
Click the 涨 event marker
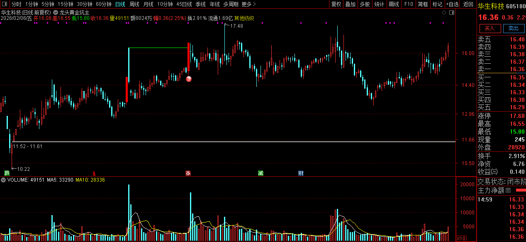(x=188, y=173)
